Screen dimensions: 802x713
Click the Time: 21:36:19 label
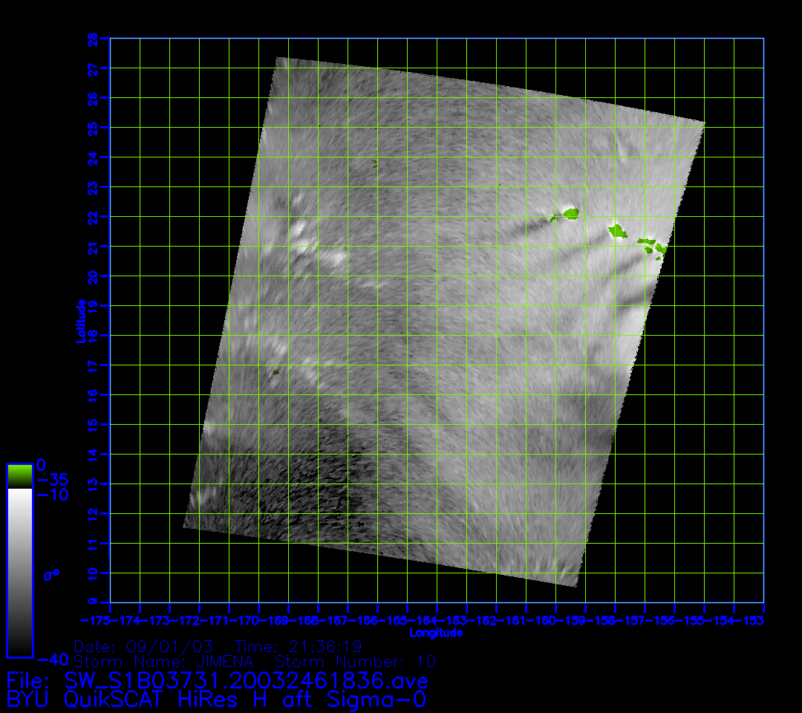point(298,645)
